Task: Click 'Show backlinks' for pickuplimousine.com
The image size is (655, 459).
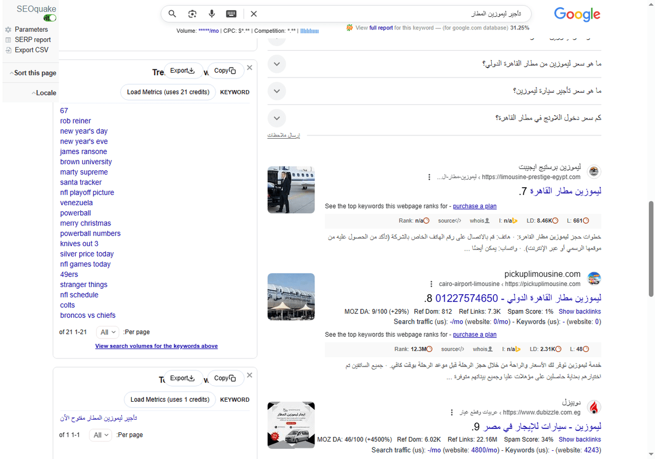Action: [580, 311]
